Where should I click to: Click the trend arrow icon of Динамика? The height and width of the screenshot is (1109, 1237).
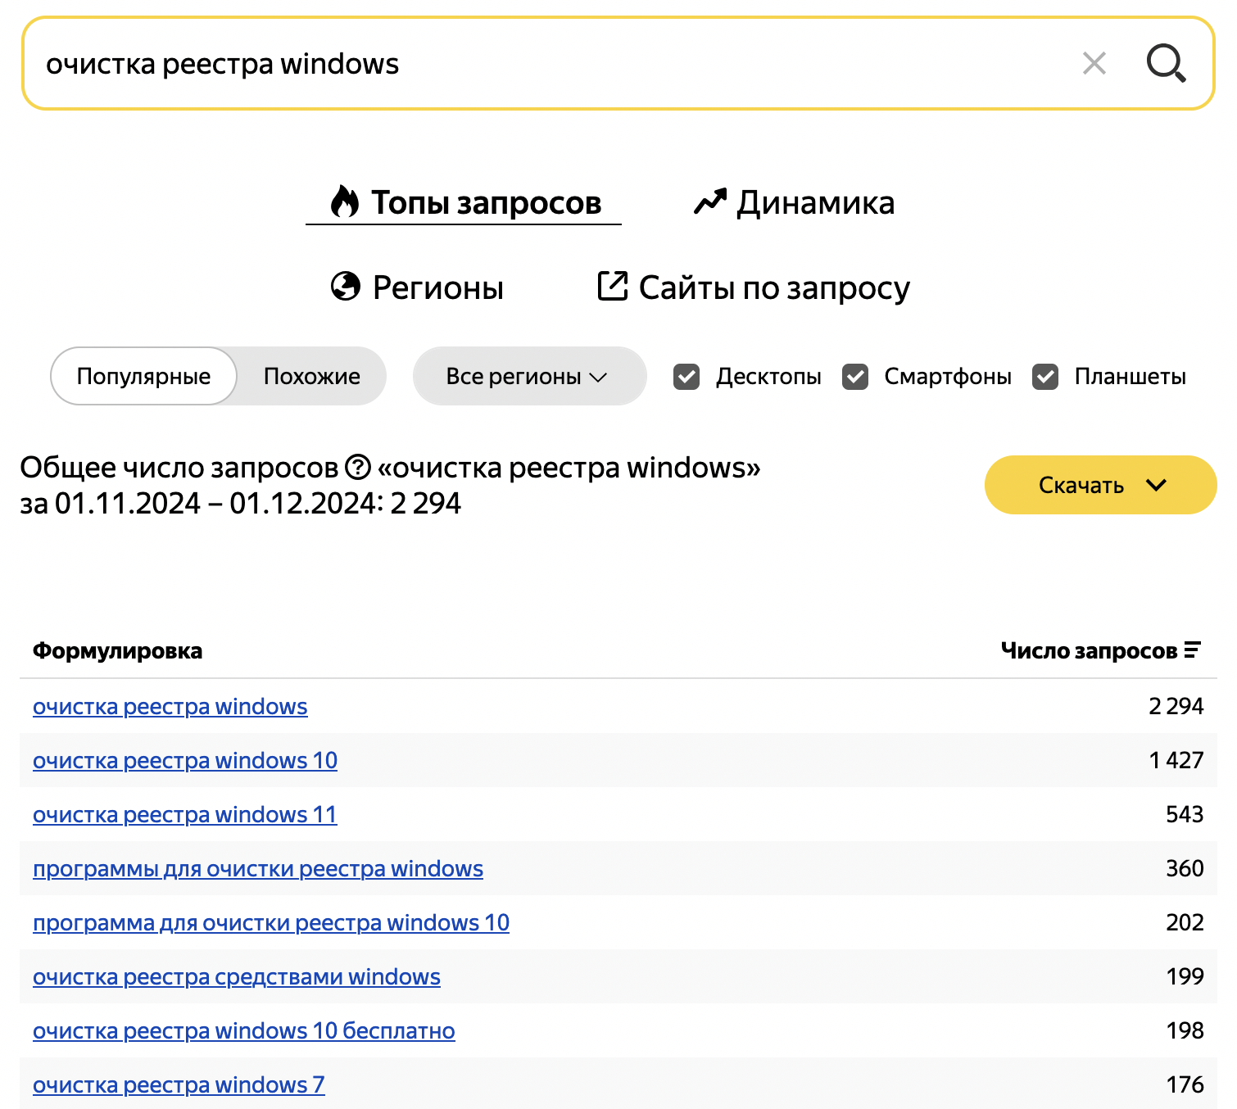click(x=709, y=201)
